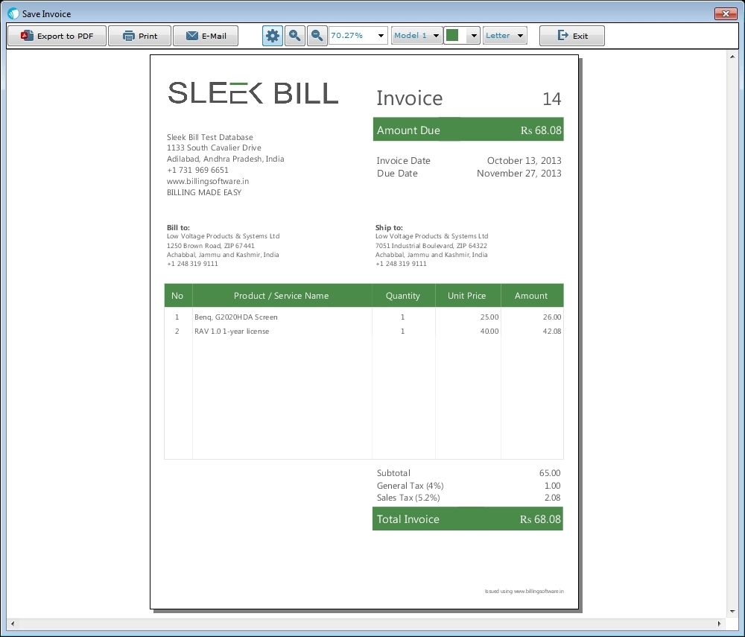Screen dimensions: 745x637
Task: Click the vertical scrollbar up arrow
Action: pyautogui.click(x=732, y=57)
